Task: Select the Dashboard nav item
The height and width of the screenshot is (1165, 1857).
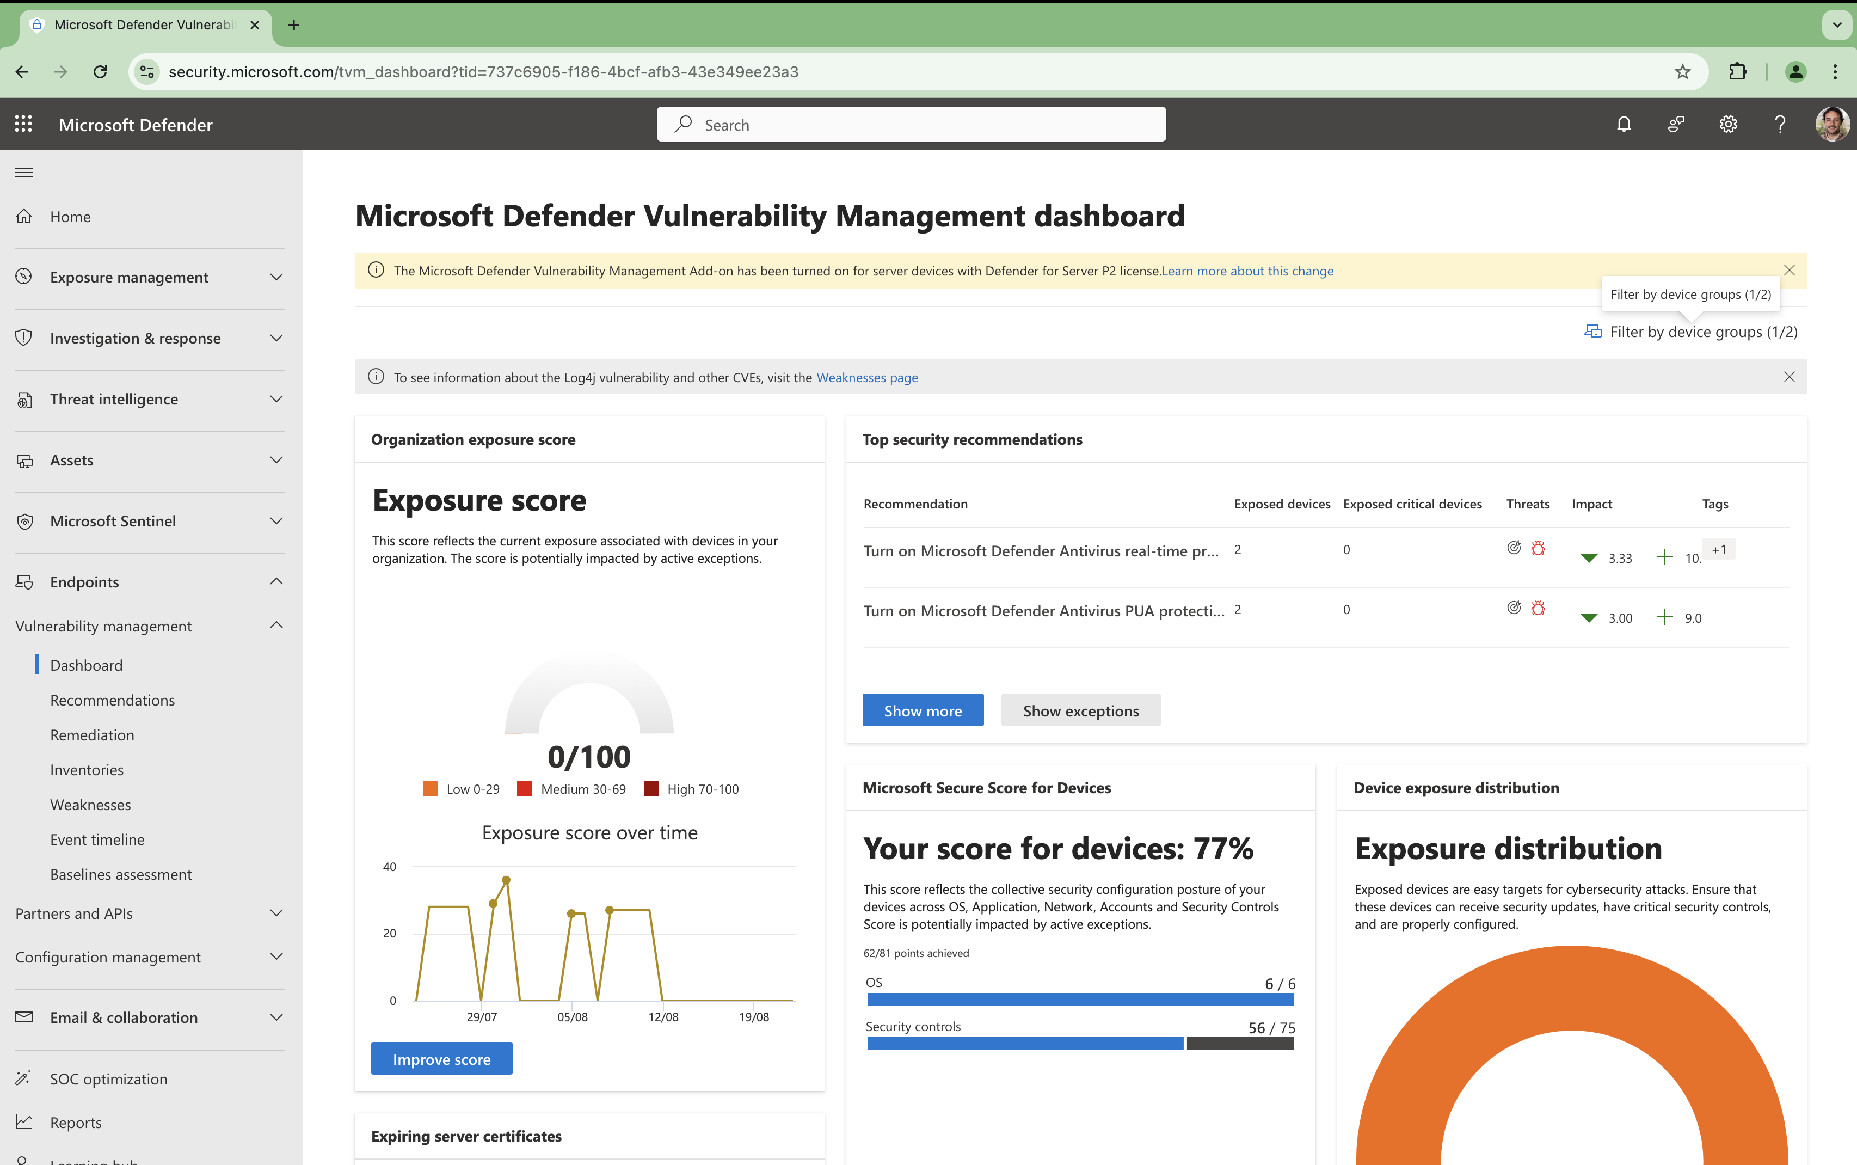Action: 87,665
